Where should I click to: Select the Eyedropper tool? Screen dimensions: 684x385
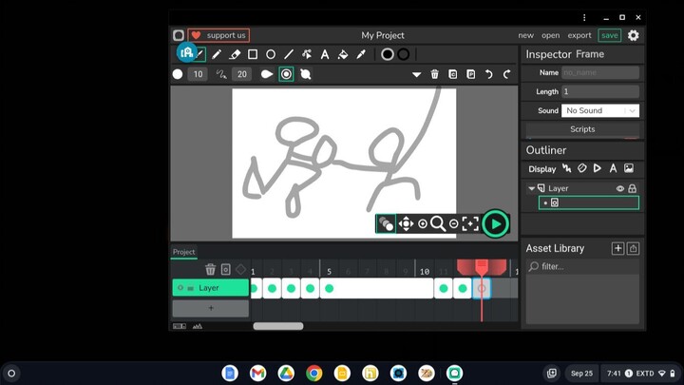(361, 55)
